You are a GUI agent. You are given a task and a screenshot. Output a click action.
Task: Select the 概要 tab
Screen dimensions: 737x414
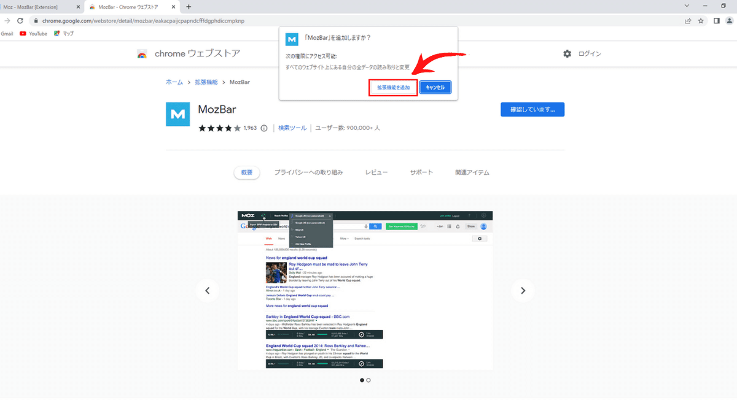point(247,173)
